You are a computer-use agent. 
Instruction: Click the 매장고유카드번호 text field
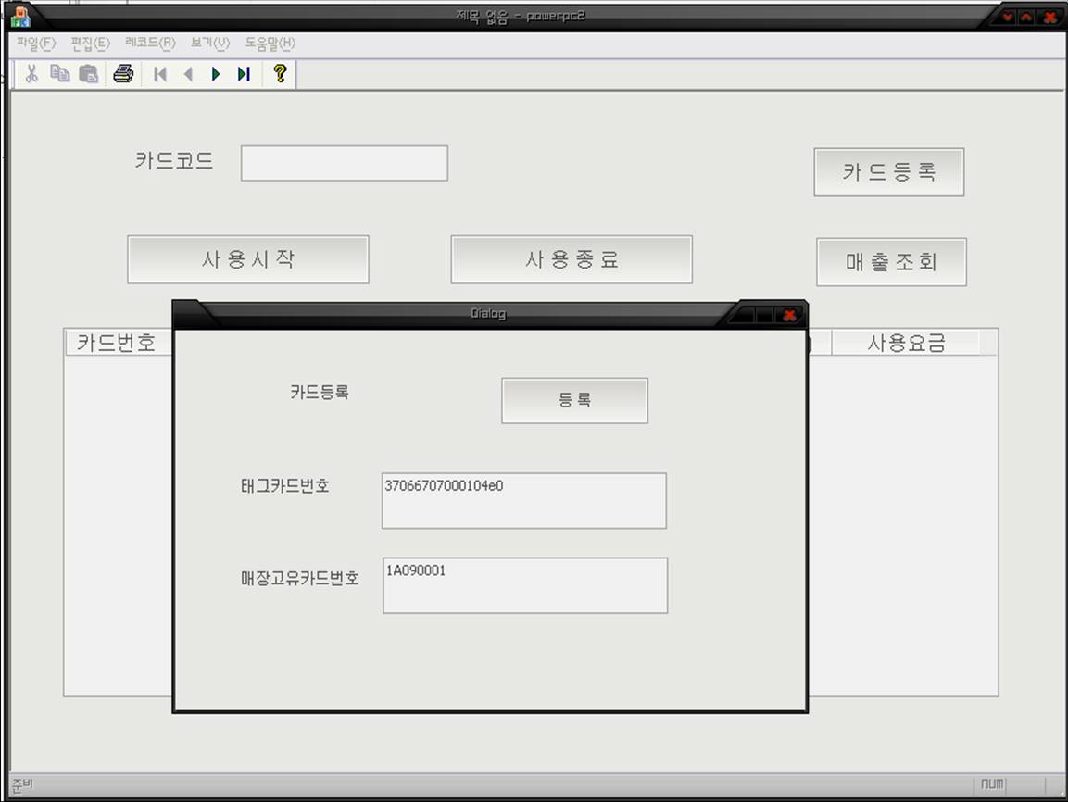click(x=524, y=585)
